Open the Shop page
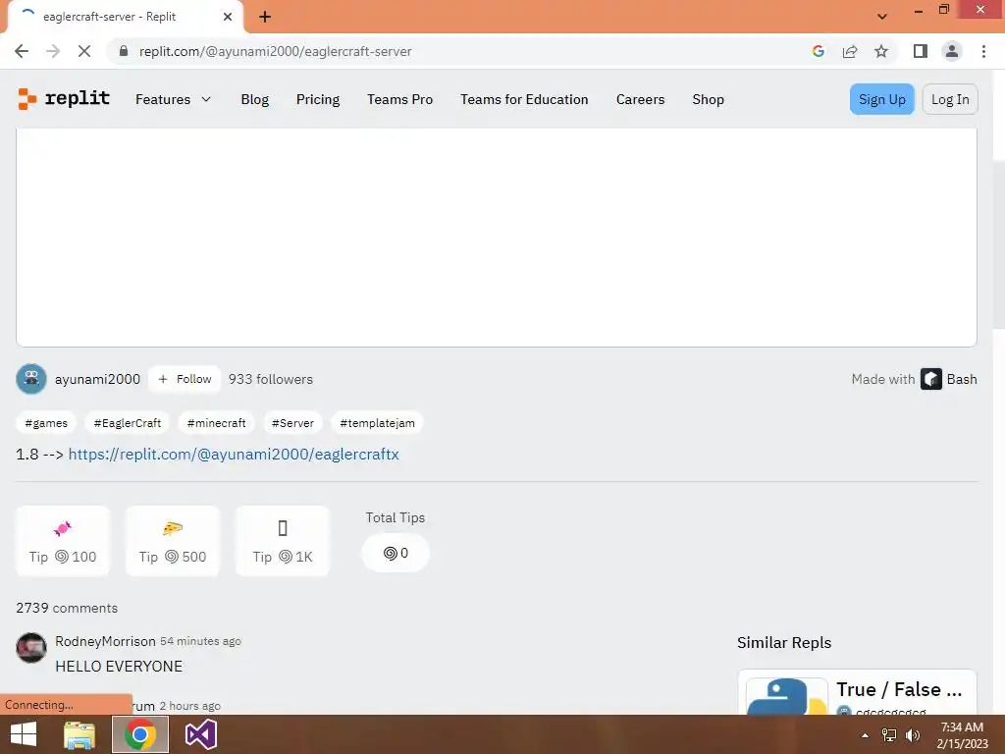 pos(709,99)
